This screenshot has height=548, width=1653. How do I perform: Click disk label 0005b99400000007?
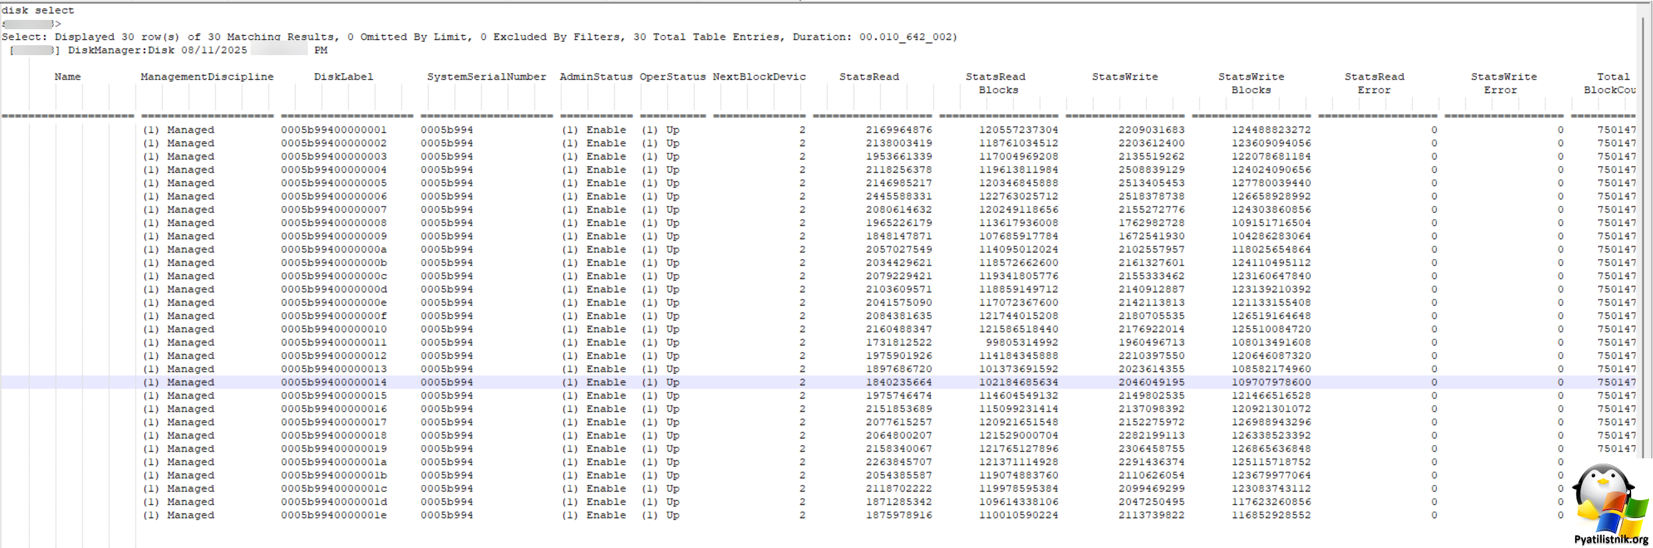334,210
